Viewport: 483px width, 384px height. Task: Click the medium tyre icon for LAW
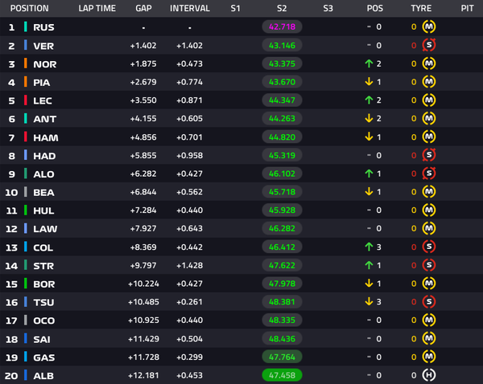click(429, 228)
